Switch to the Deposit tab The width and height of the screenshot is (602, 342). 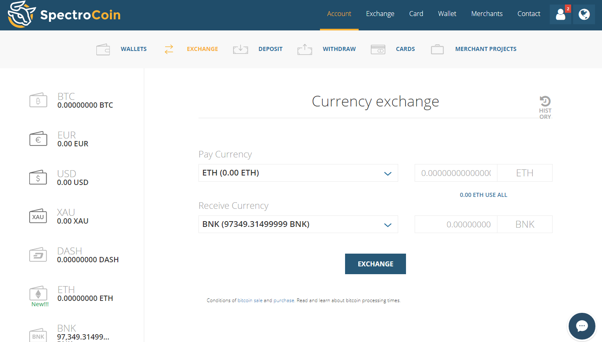tap(270, 49)
